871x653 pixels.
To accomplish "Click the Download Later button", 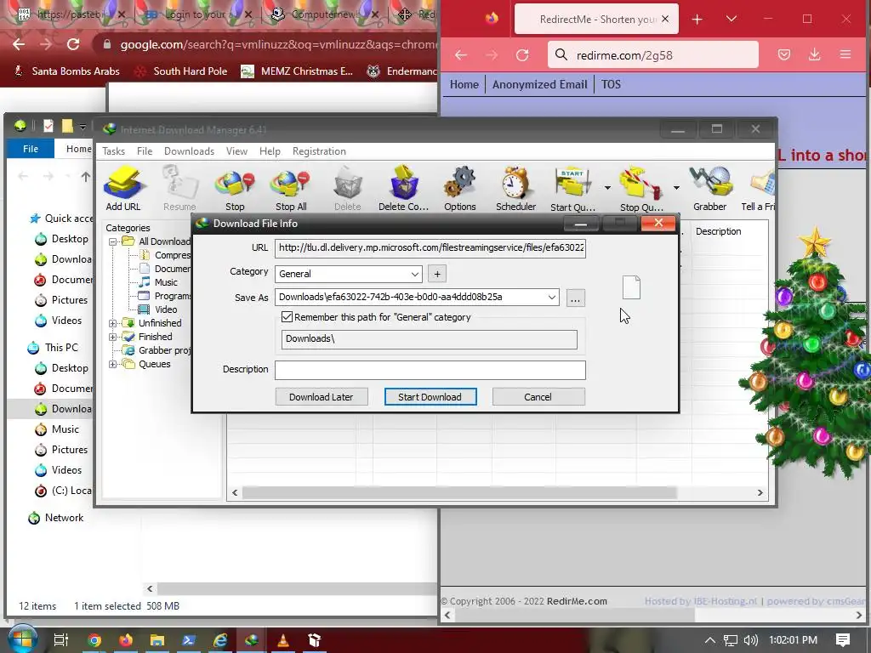I will point(321,397).
